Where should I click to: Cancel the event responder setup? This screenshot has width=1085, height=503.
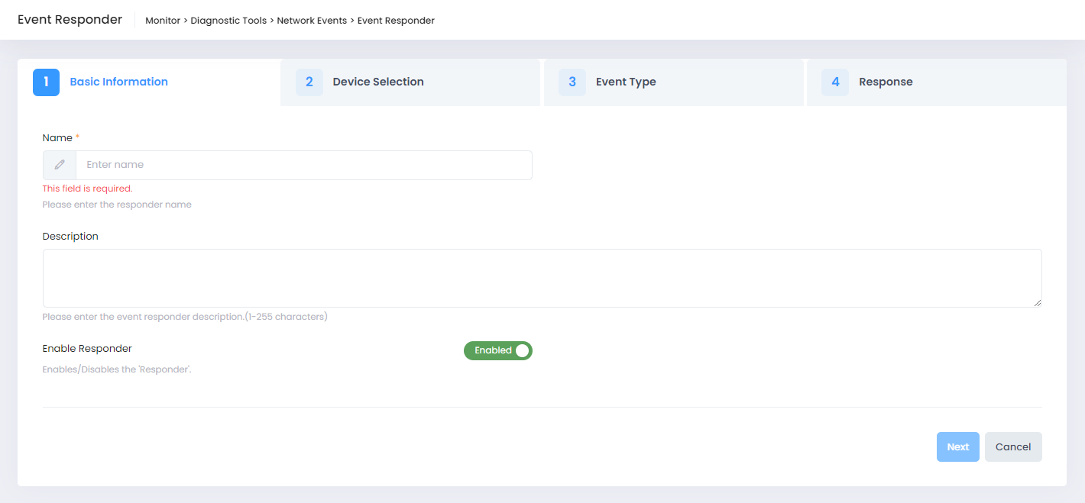tap(1012, 447)
